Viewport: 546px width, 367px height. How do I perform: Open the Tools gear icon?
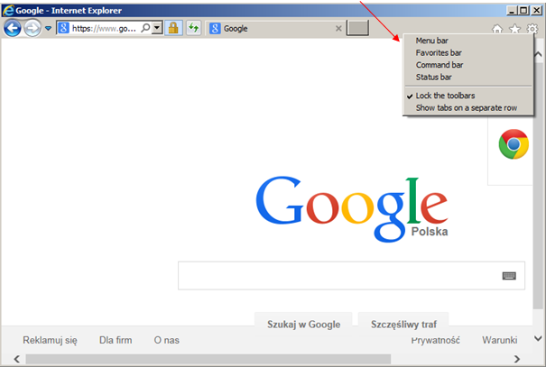pyautogui.click(x=532, y=29)
